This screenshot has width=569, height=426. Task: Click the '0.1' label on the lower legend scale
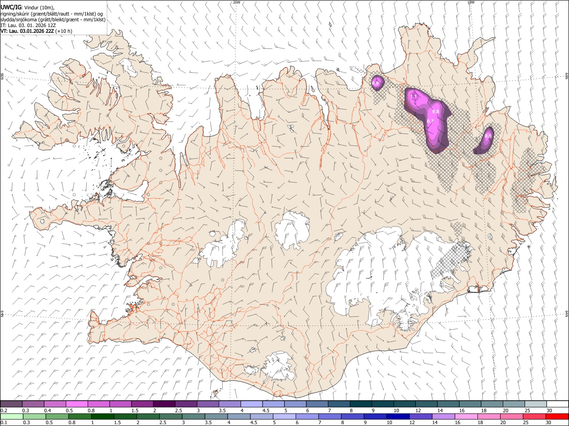tap(4, 423)
